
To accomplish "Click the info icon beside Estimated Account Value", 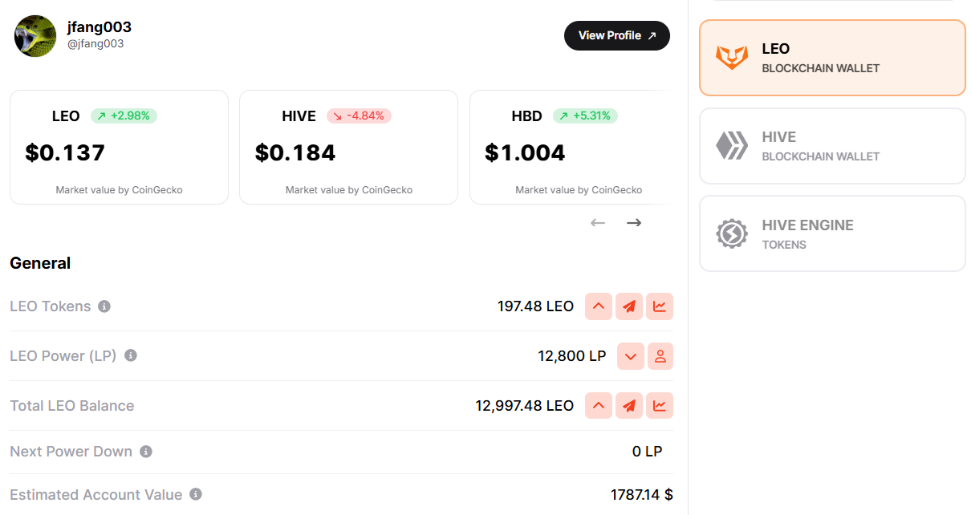I will (x=196, y=495).
